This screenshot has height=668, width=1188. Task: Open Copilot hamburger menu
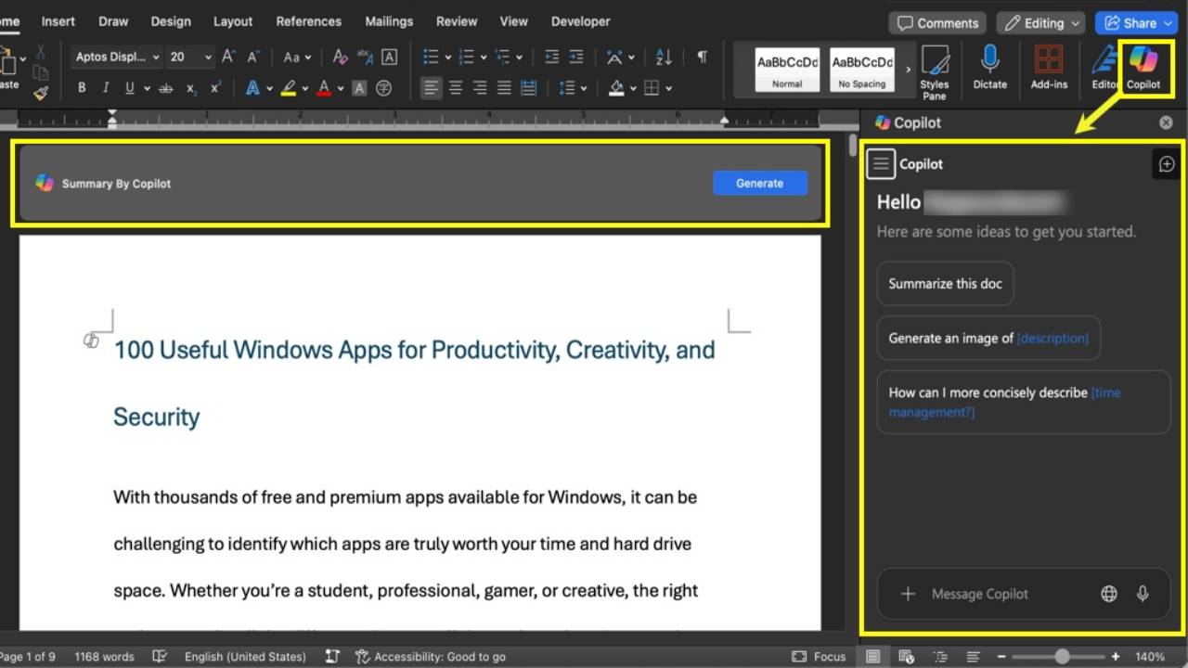pos(881,164)
